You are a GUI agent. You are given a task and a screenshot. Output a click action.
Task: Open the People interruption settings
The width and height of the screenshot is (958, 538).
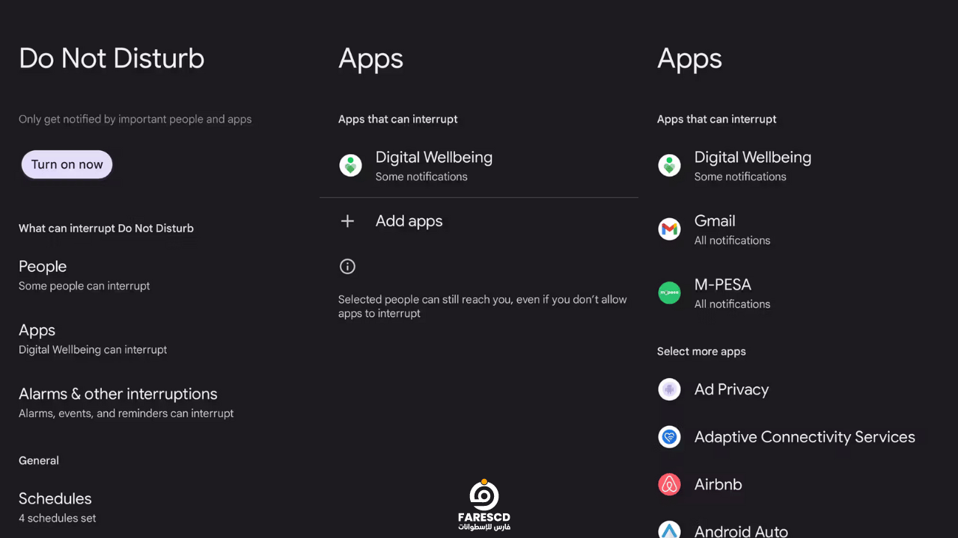(159, 275)
